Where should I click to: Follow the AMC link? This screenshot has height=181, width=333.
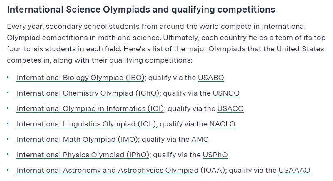click(x=200, y=139)
